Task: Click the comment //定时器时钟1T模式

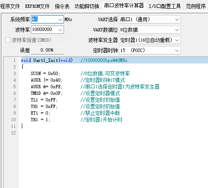Action: tap(103, 80)
